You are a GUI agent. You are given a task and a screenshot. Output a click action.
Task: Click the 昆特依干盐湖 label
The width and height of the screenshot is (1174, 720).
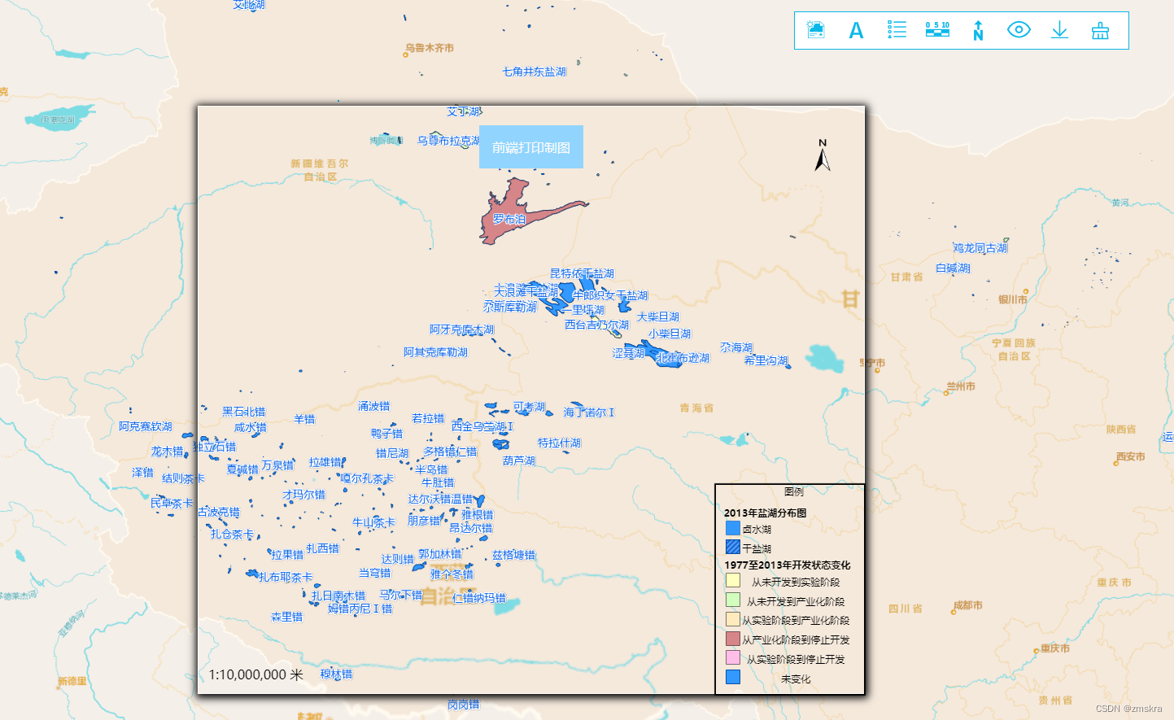(x=581, y=274)
